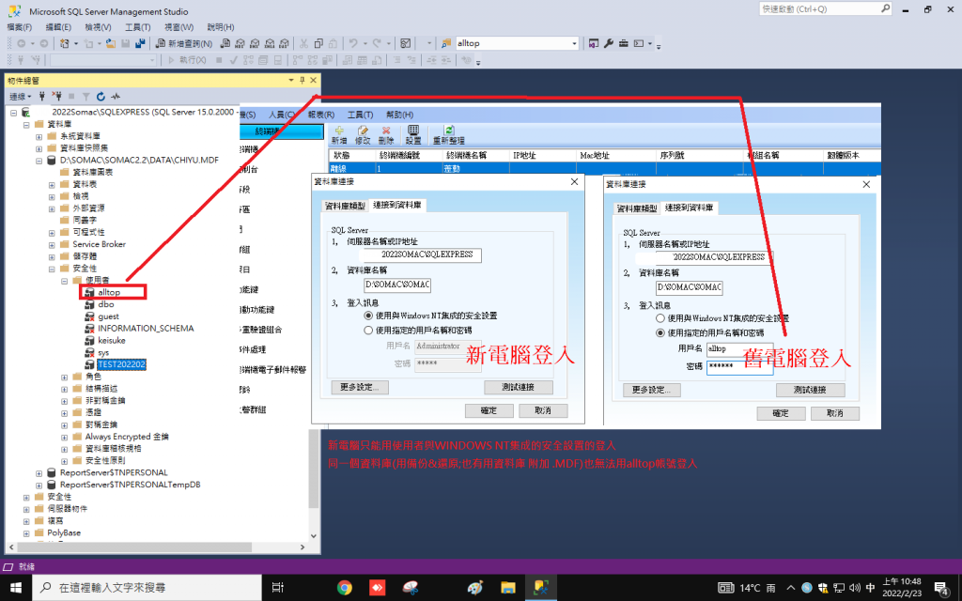Expand the 資料表 tables folder
The image size is (962, 601).
pos(52,185)
